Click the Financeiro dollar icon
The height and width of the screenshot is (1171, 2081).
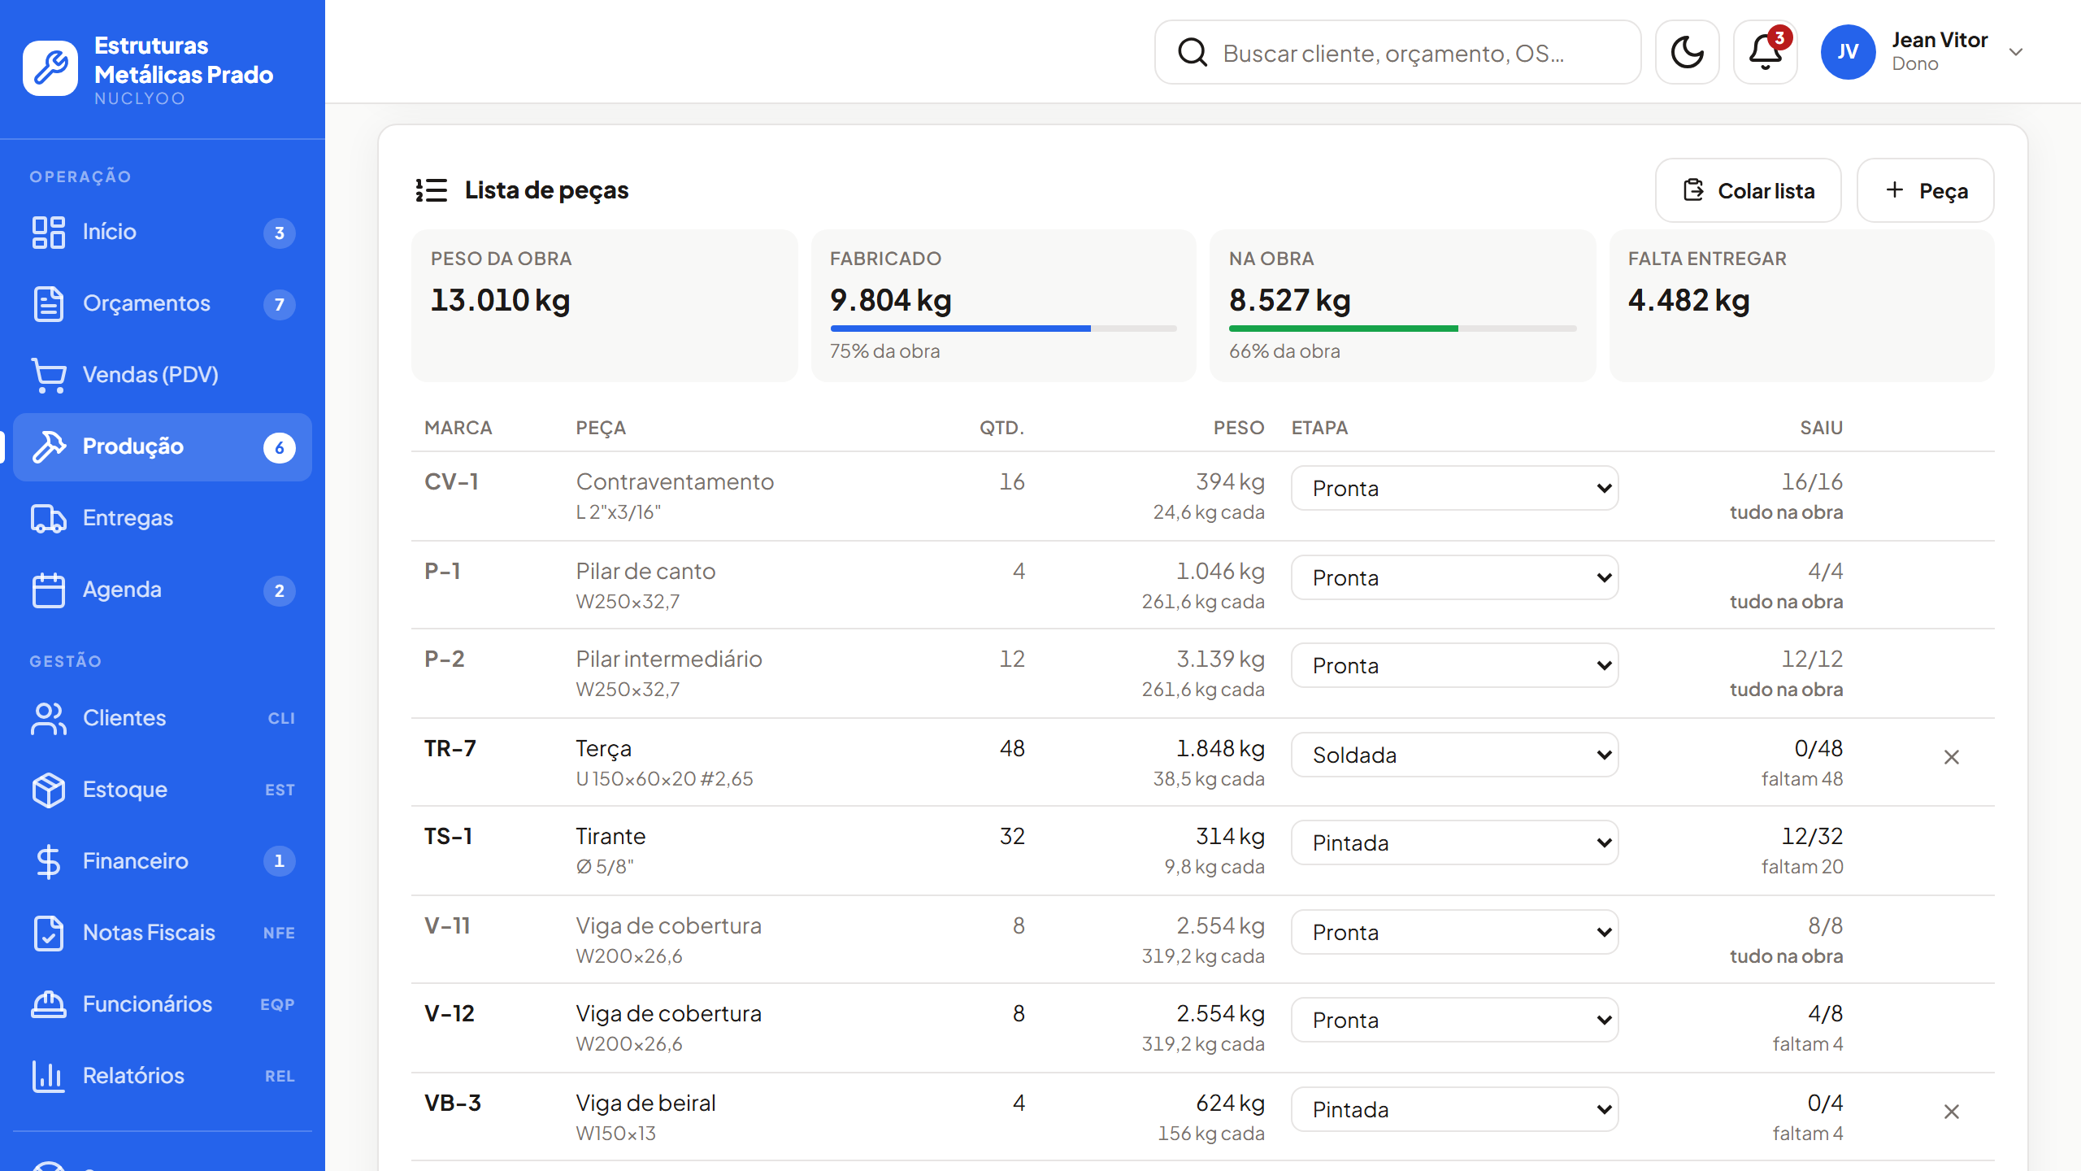(x=49, y=862)
